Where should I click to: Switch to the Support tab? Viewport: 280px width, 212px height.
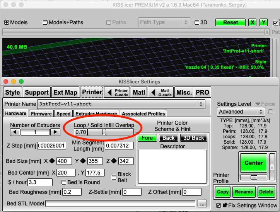click(x=37, y=92)
